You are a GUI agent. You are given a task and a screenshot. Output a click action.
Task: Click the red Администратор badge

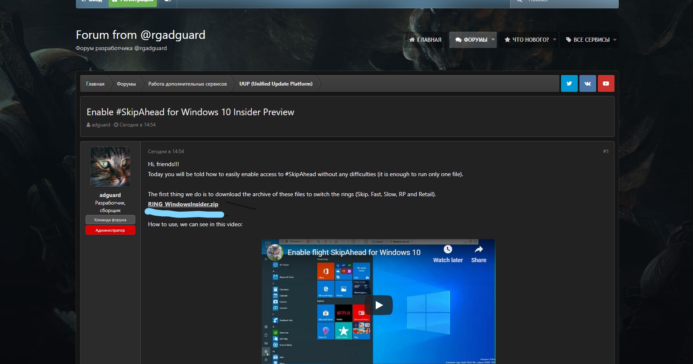(x=110, y=230)
